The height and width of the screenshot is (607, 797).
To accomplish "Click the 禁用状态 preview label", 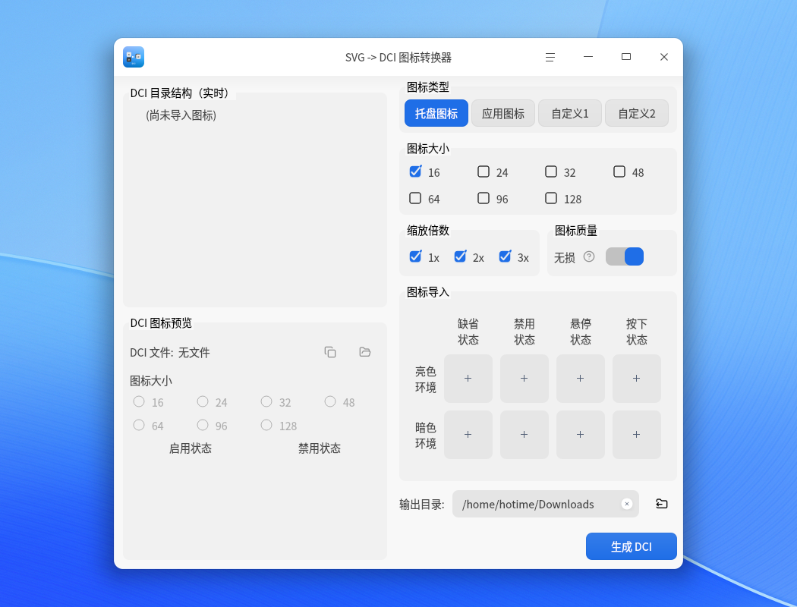I will coord(320,448).
